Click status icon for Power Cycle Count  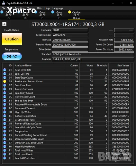click(x=4, y=97)
